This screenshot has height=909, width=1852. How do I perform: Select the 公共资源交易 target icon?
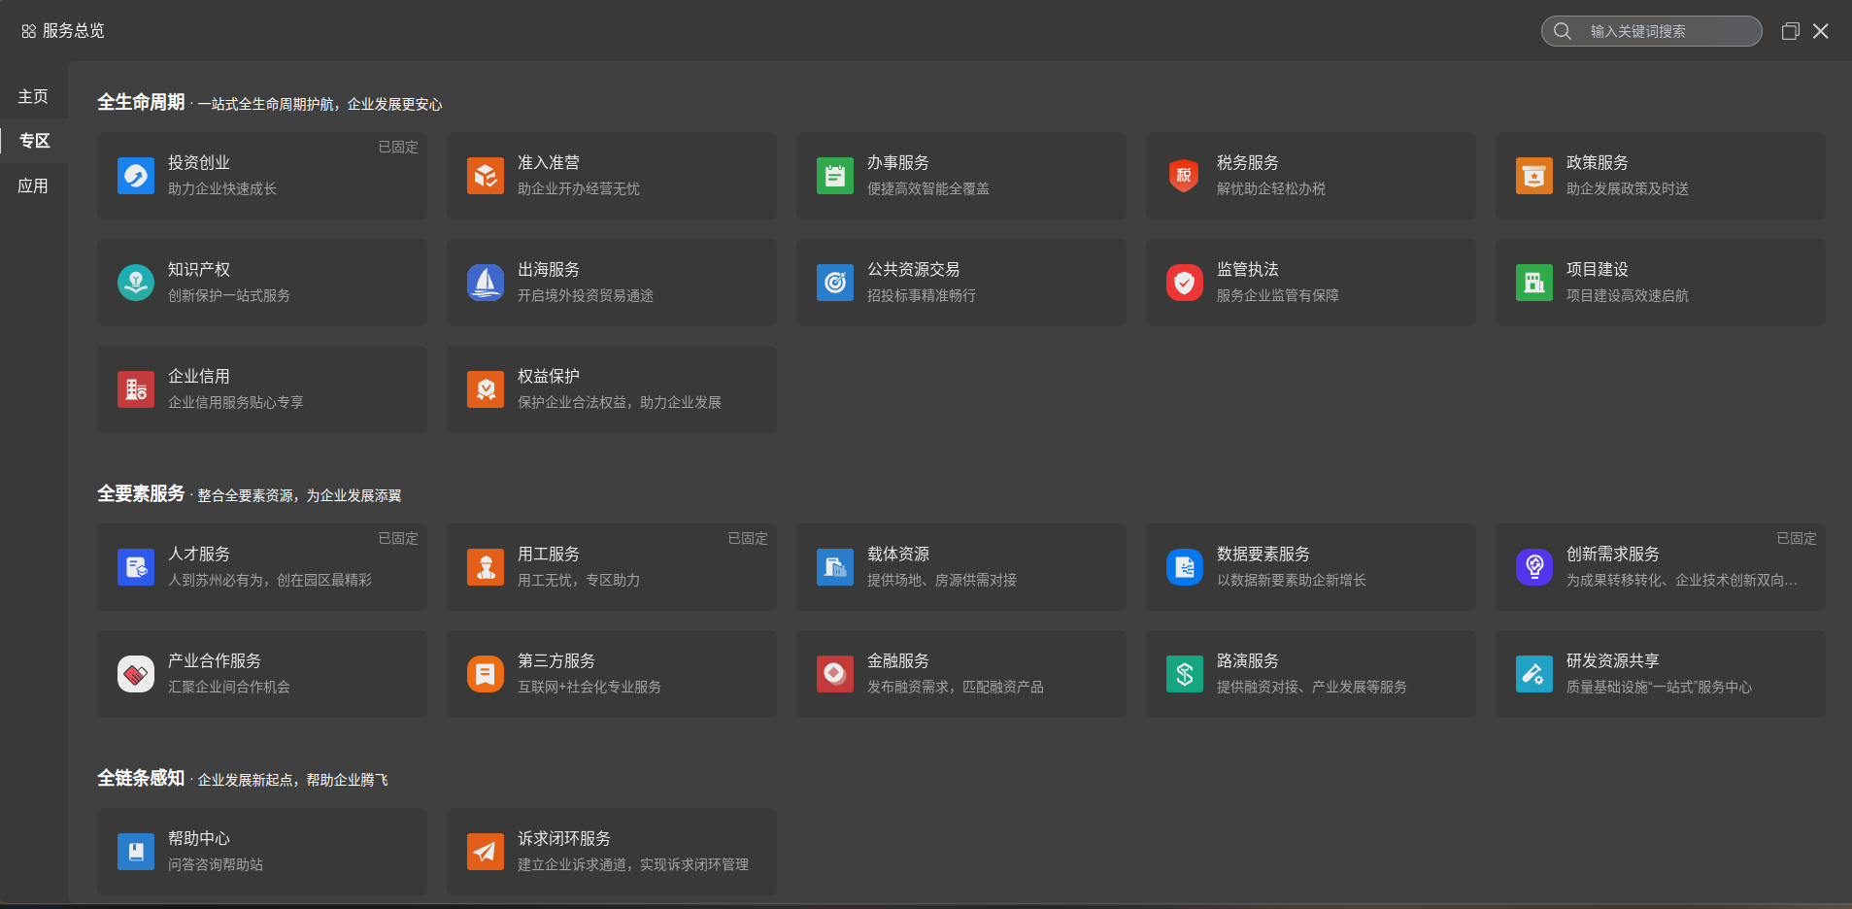(x=835, y=283)
